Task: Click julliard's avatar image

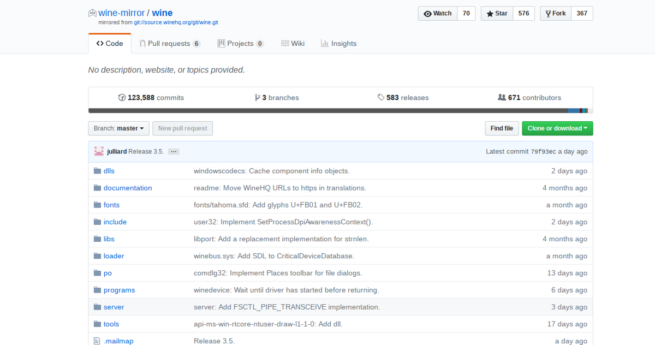Action: (x=99, y=151)
